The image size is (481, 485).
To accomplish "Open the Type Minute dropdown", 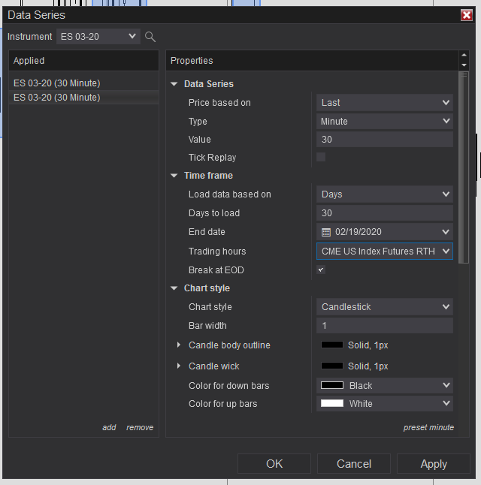I will pyautogui.click(x=384, y=122).
